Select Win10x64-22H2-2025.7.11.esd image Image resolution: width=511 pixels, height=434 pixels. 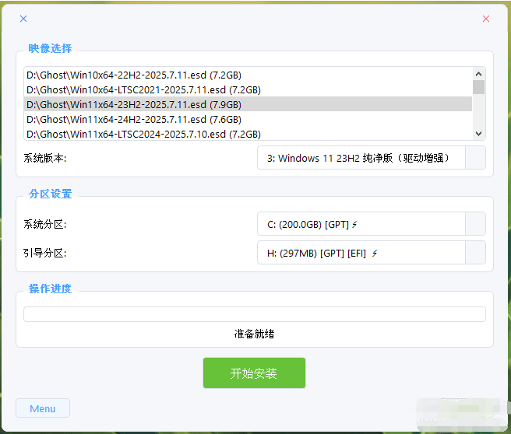click(248, 75)
